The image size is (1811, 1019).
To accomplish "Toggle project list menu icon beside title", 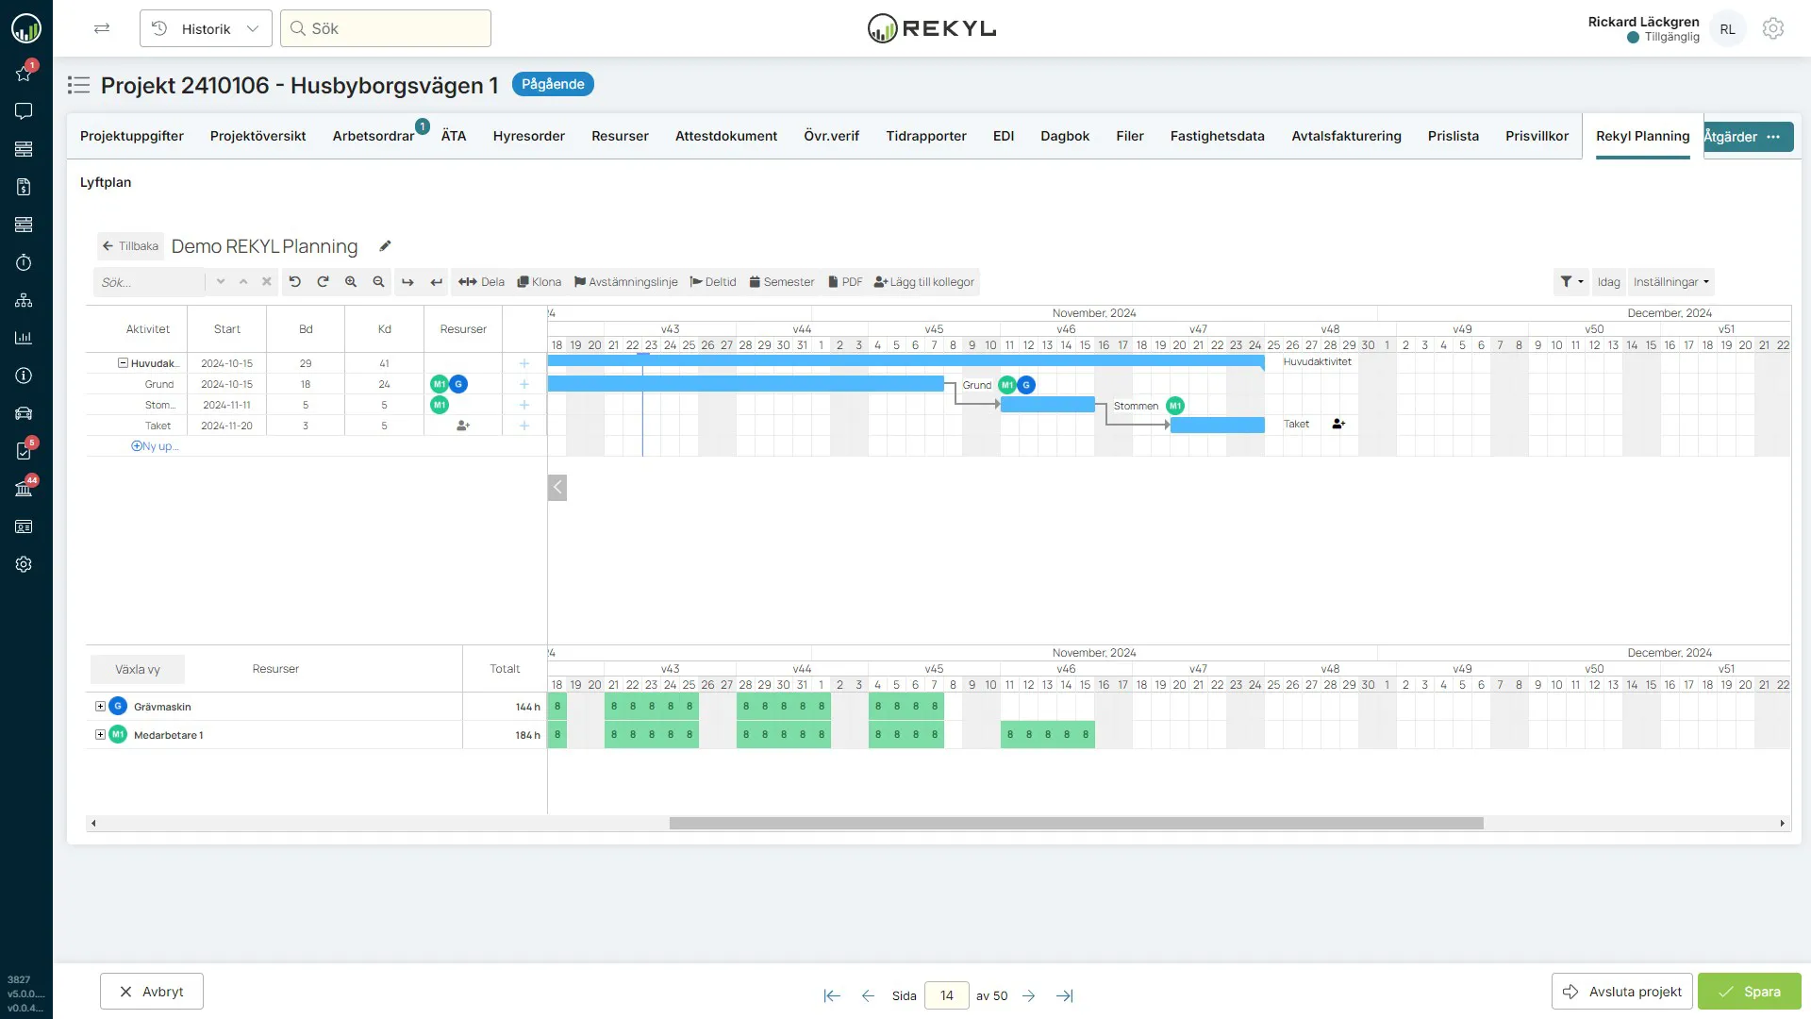I will point(78,85).
